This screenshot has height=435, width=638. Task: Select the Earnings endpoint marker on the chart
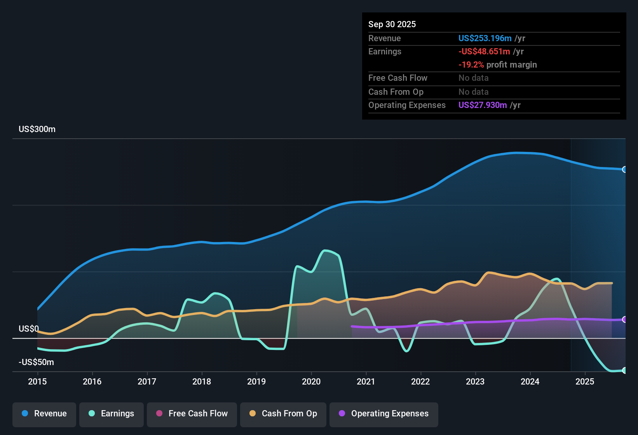624,371
